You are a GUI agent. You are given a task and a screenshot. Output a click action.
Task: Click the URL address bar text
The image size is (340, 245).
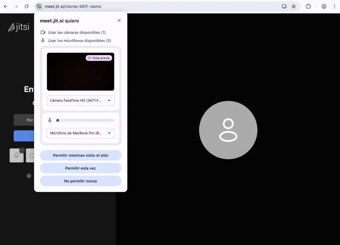coord(73,7)
